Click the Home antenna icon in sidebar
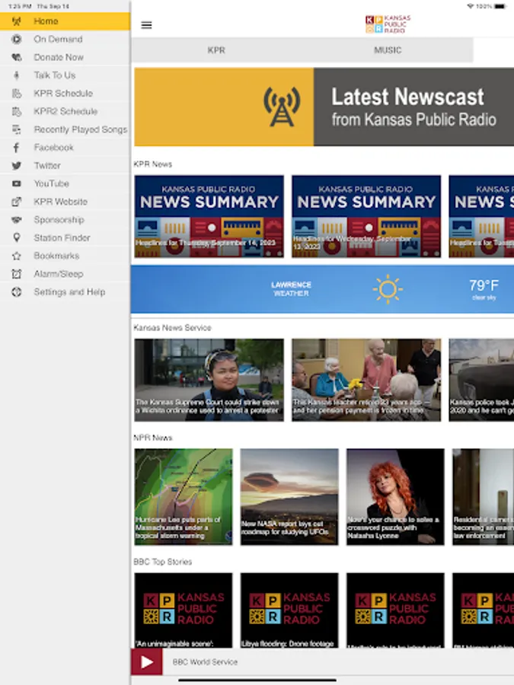This screenshot has width=514, height=685. click(17, 21)
